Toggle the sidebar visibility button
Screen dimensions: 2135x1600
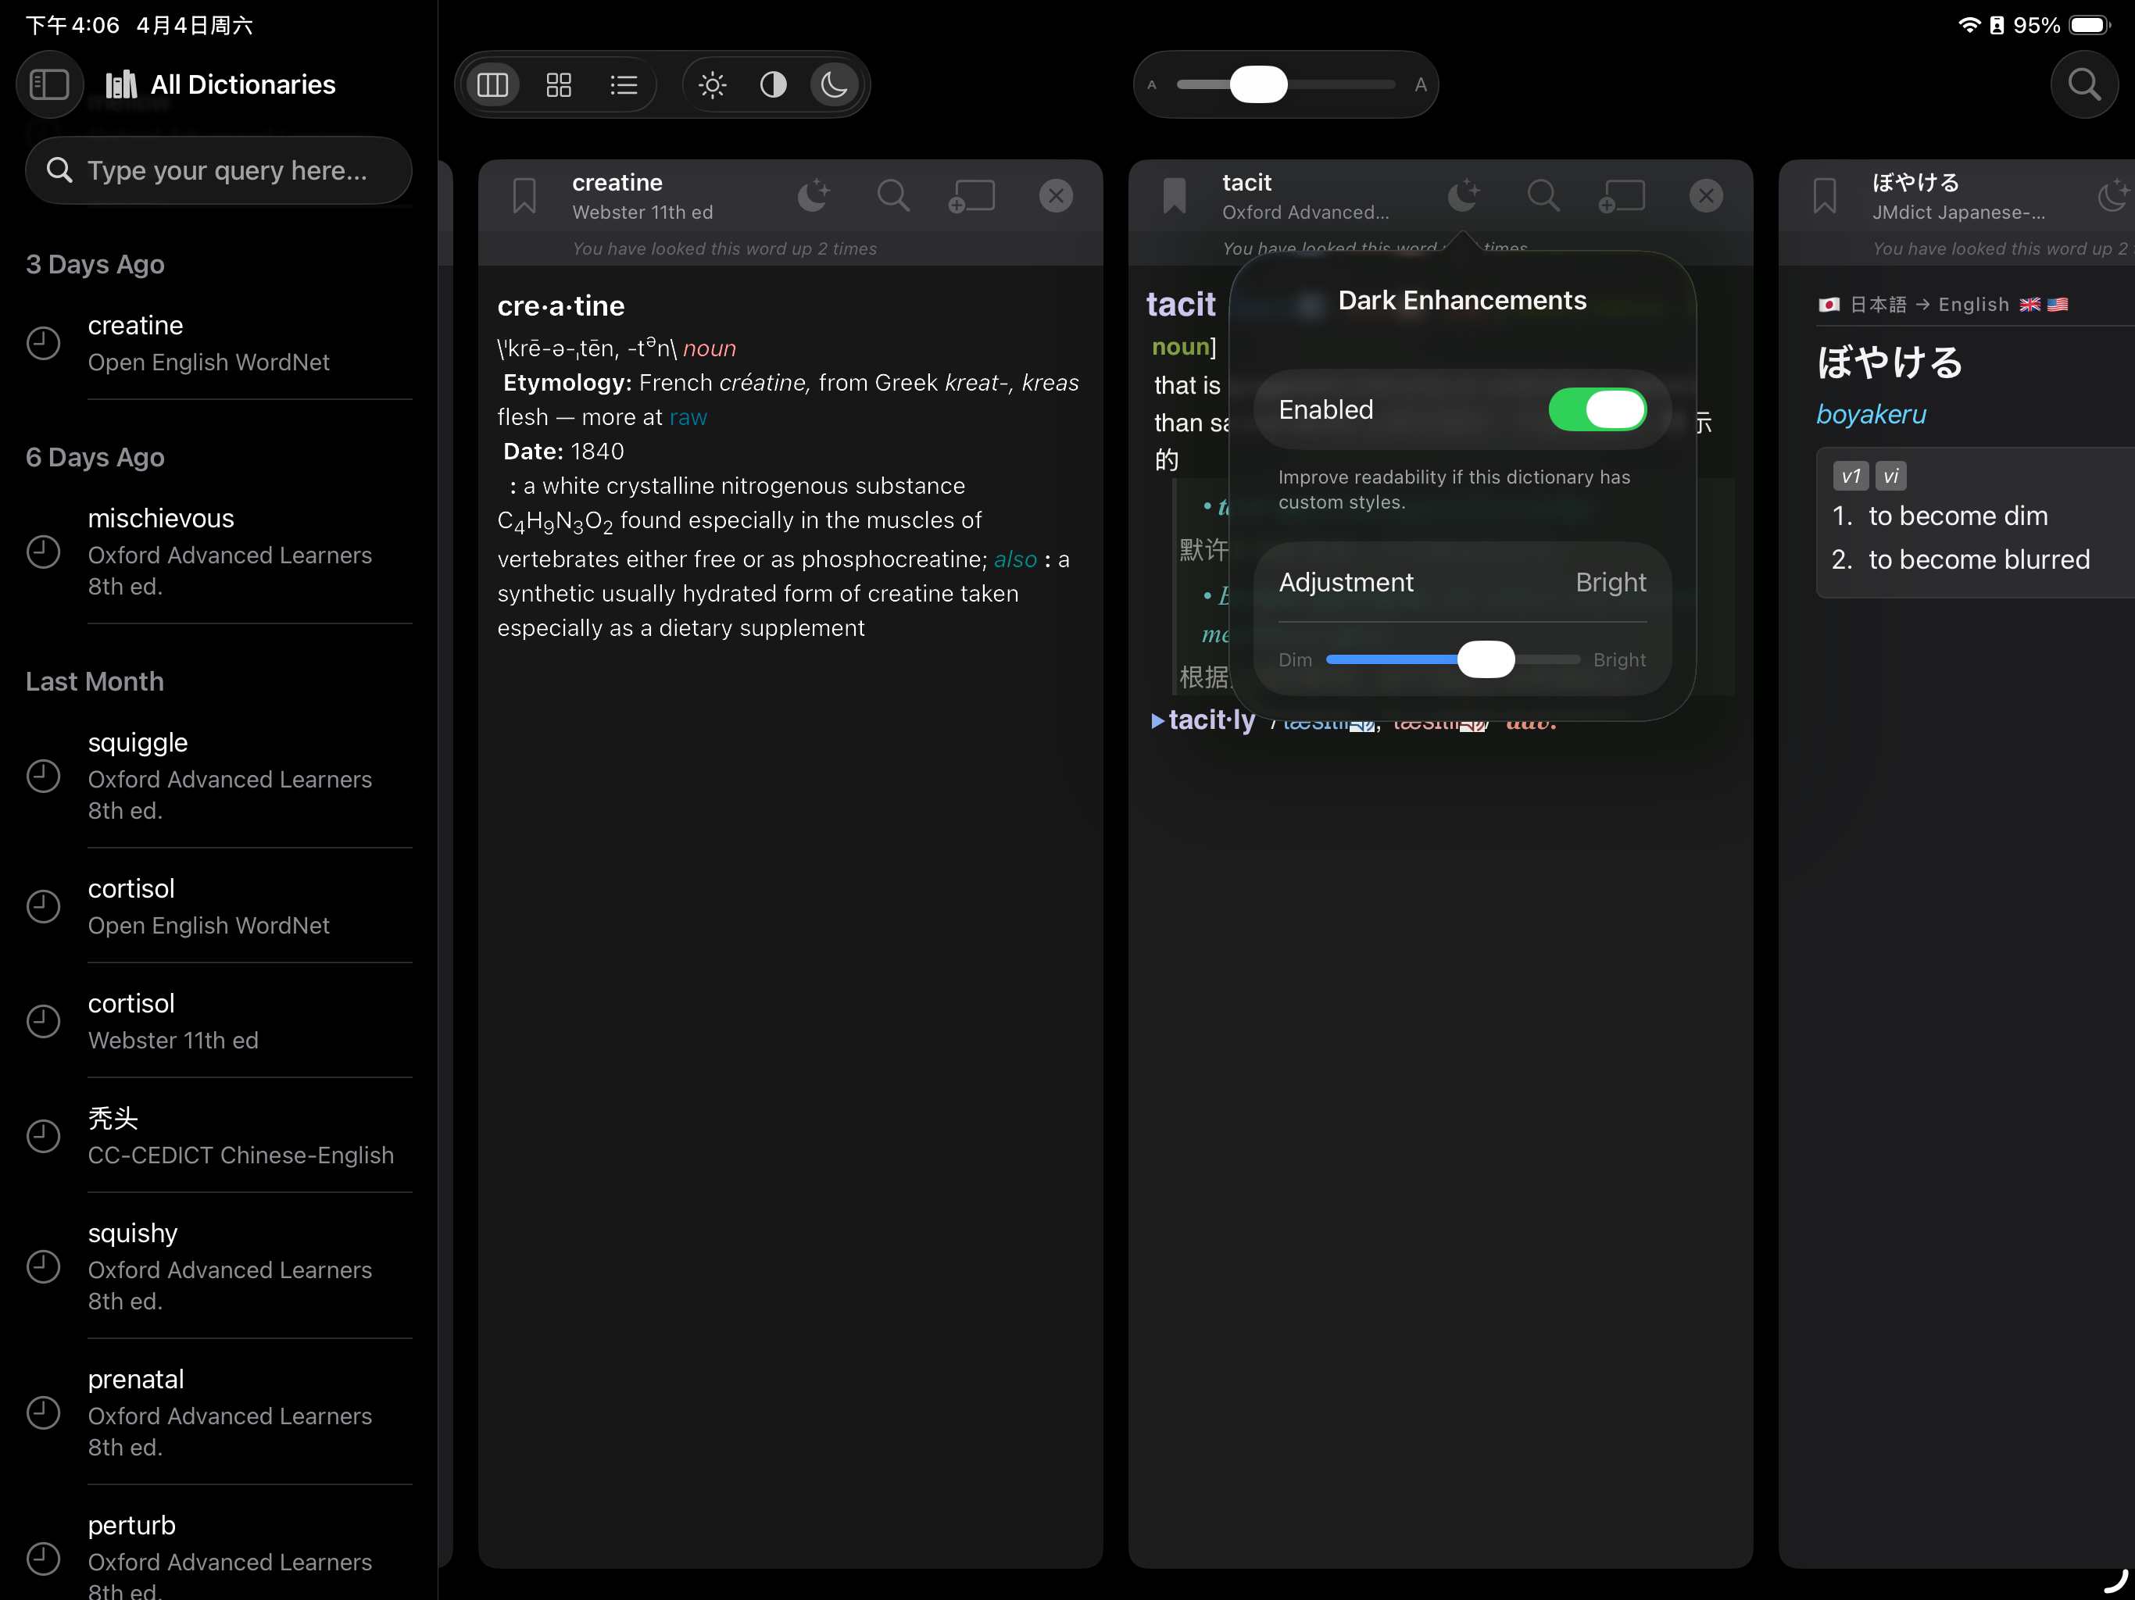[x=49, y=85]
